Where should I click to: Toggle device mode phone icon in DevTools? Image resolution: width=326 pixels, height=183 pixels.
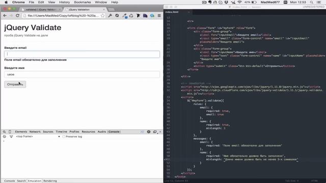pyautogui.click(x=10, y=132)
